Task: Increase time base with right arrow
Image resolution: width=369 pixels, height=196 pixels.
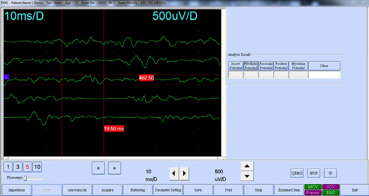Action: click(x=184, y=174)
